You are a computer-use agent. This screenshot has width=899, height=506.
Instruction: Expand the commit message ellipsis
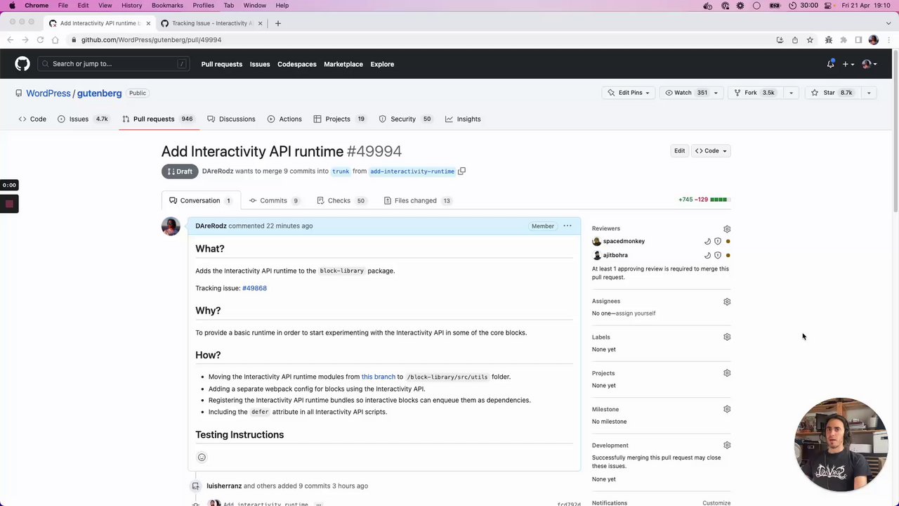tap(318, 504)
